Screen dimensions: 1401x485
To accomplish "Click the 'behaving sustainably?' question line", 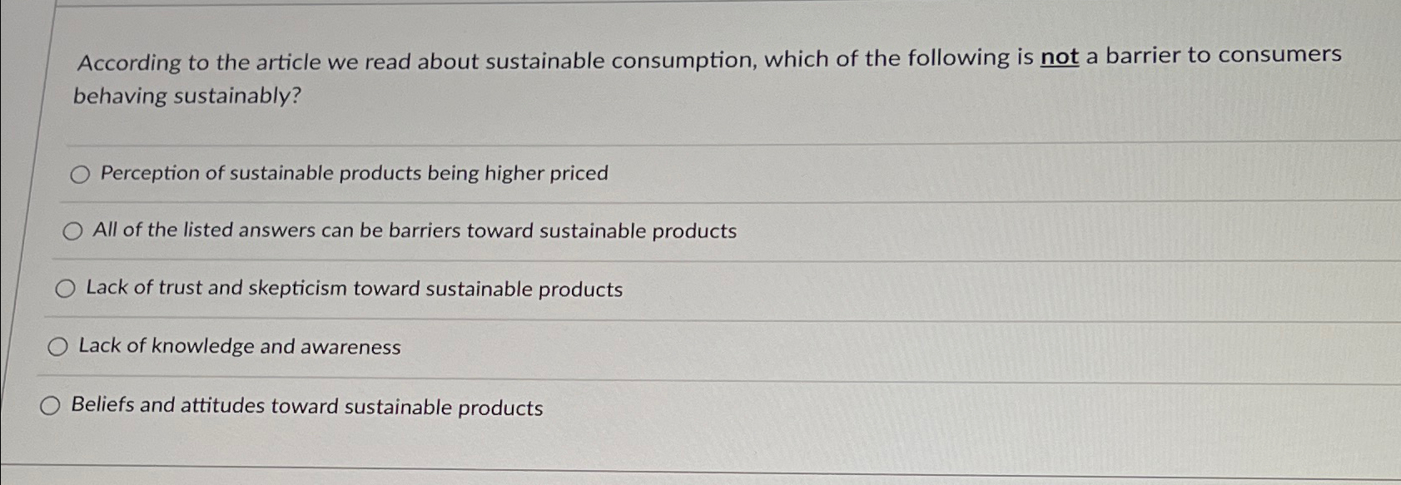I will tap(186, 96).
